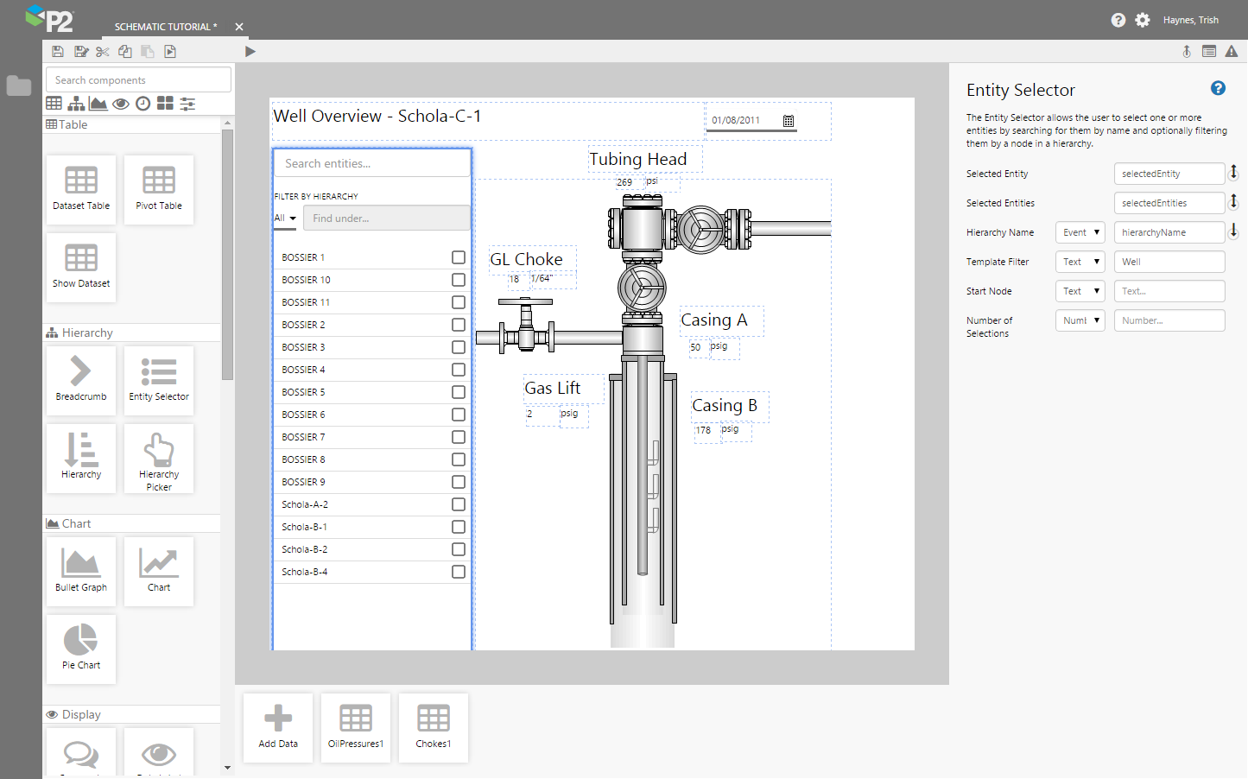The image size is (1248, 779).
Task: Open the calendar date picker icon
Action: [788, 121]
